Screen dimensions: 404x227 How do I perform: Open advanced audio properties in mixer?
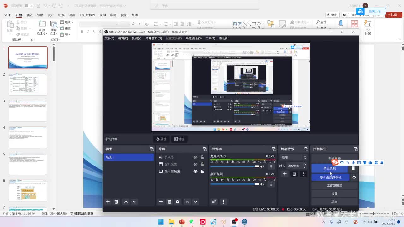[x=214, y=202]
